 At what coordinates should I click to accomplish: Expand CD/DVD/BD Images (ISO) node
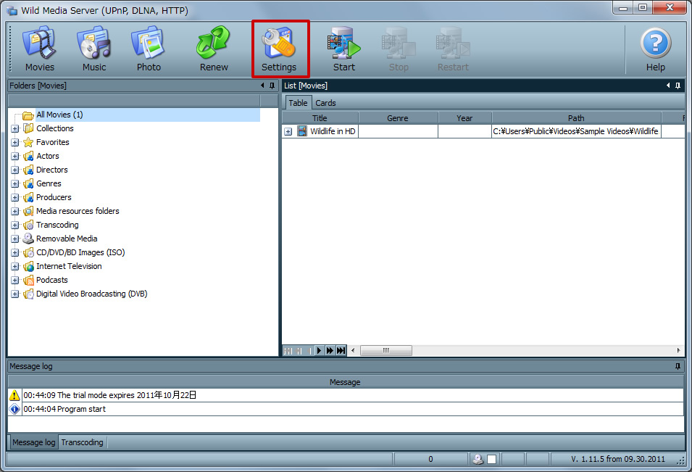(x=15, y=252)
